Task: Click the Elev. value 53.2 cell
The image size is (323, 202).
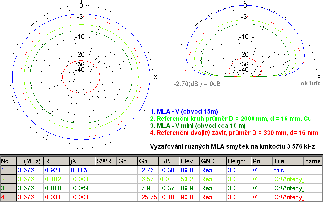Action: click(x=187, y=179)
